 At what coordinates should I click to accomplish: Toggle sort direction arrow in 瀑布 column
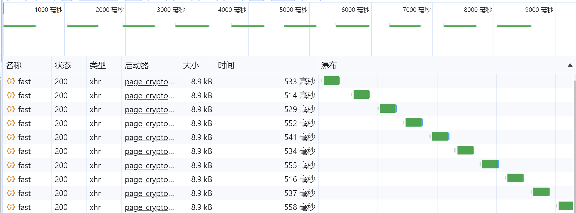point(570,65)
